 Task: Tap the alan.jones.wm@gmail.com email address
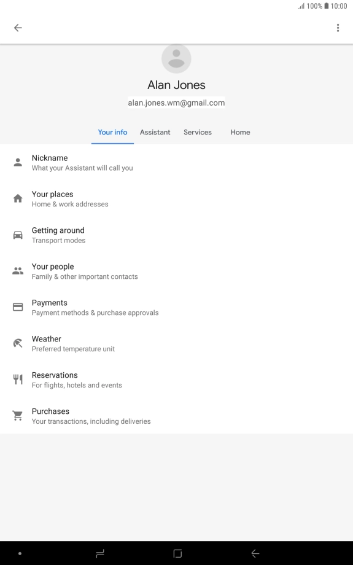(x=176, y=103)
